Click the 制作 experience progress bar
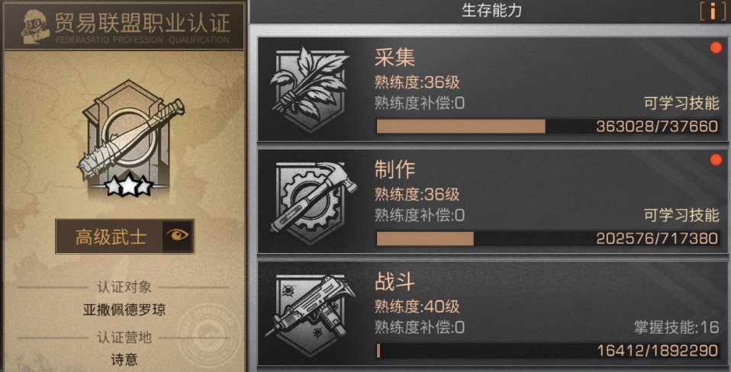The image size is (731, 372). pos(548,239)
